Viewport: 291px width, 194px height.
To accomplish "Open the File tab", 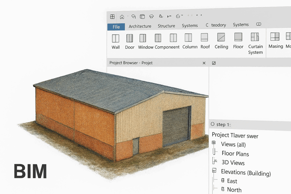I will pos(116,27).
